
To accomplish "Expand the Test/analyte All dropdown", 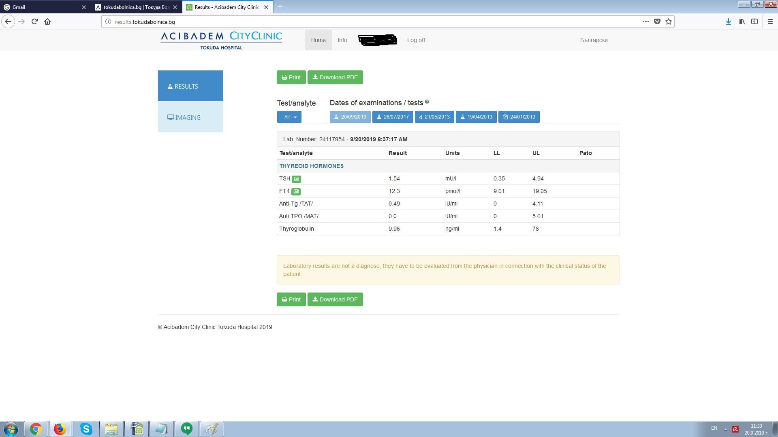I will click(x=289, y=117).
